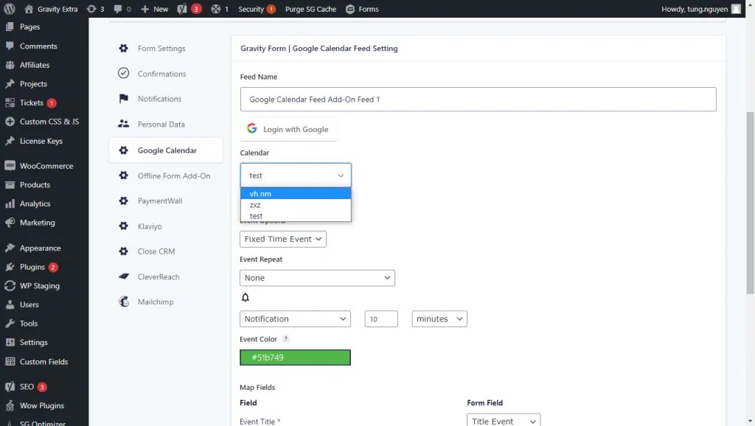Click Event Color help question mark

click(285, 339)
